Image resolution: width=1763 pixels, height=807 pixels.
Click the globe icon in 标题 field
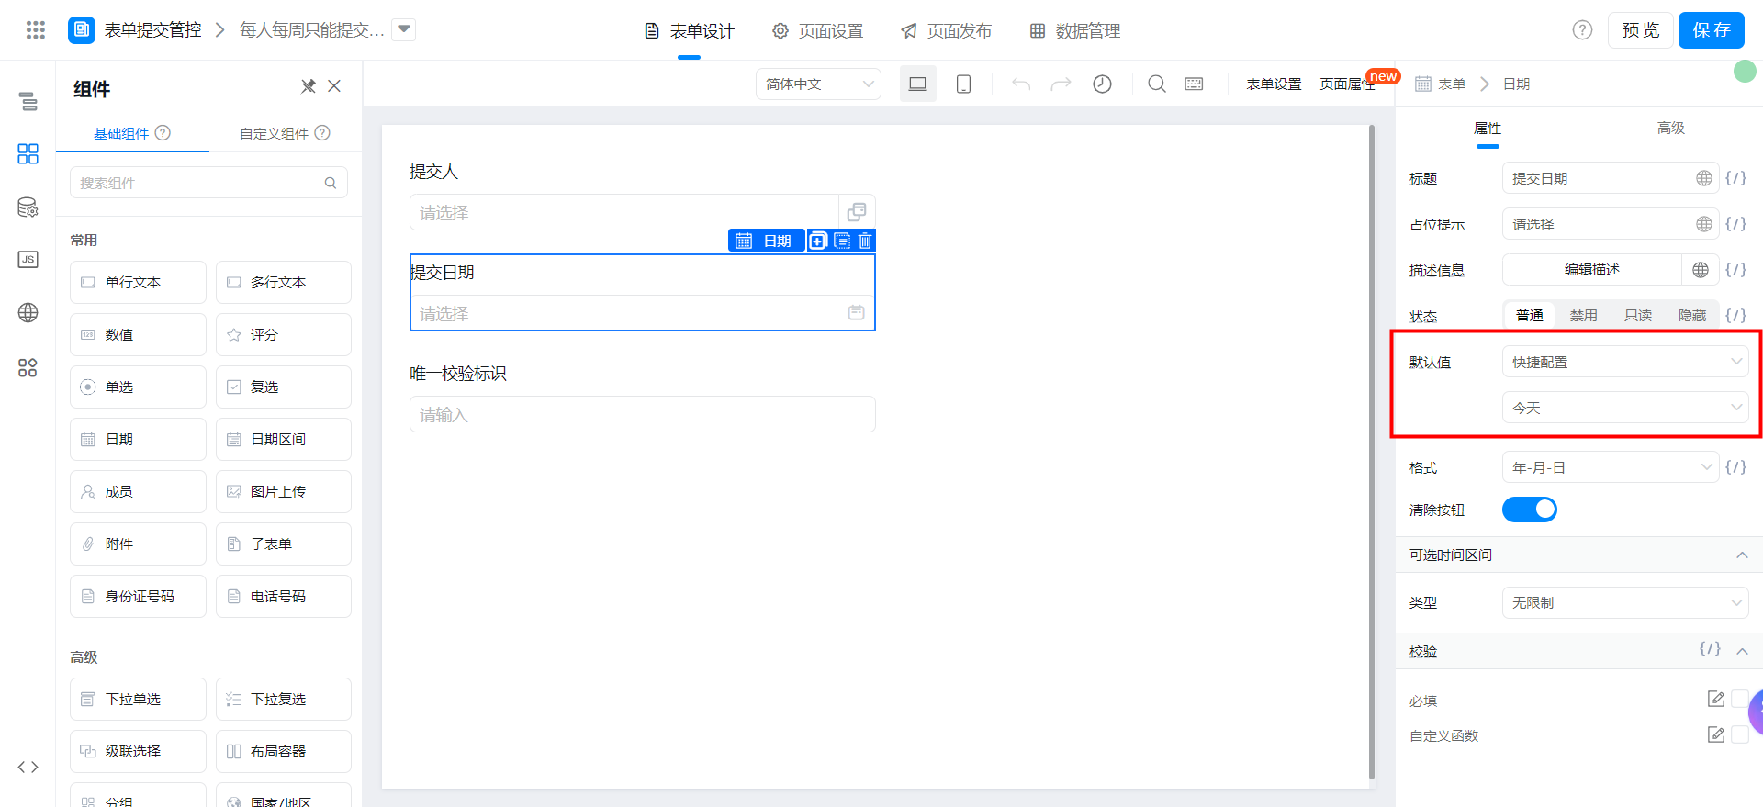point(1704,178)
